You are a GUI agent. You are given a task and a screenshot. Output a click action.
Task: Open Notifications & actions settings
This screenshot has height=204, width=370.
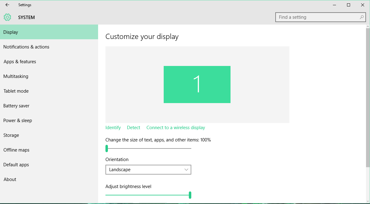coord(26,47)
